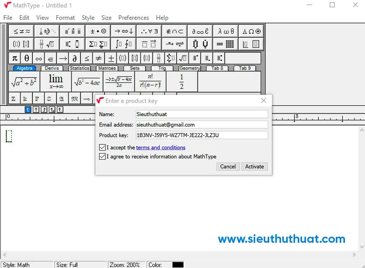
Task: Open the logical symbols palette (∴∀∃)
Action: click(149, 31)
